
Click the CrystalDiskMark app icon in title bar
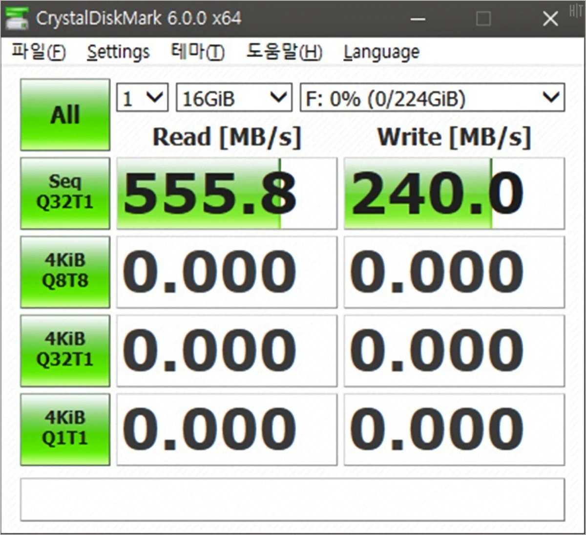(17, 19)
